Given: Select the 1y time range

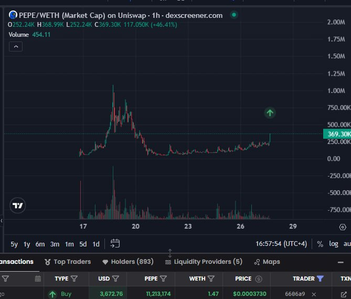Looking at the screenshot, I should pyautogui.click(x=27, y=244).
